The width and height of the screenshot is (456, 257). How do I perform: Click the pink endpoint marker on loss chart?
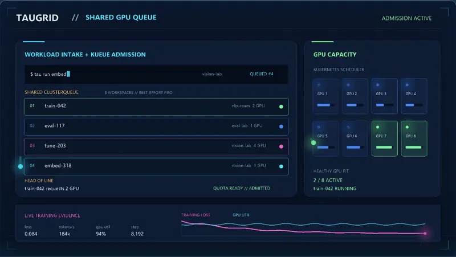pyautogui.click(x=425, y=233)
